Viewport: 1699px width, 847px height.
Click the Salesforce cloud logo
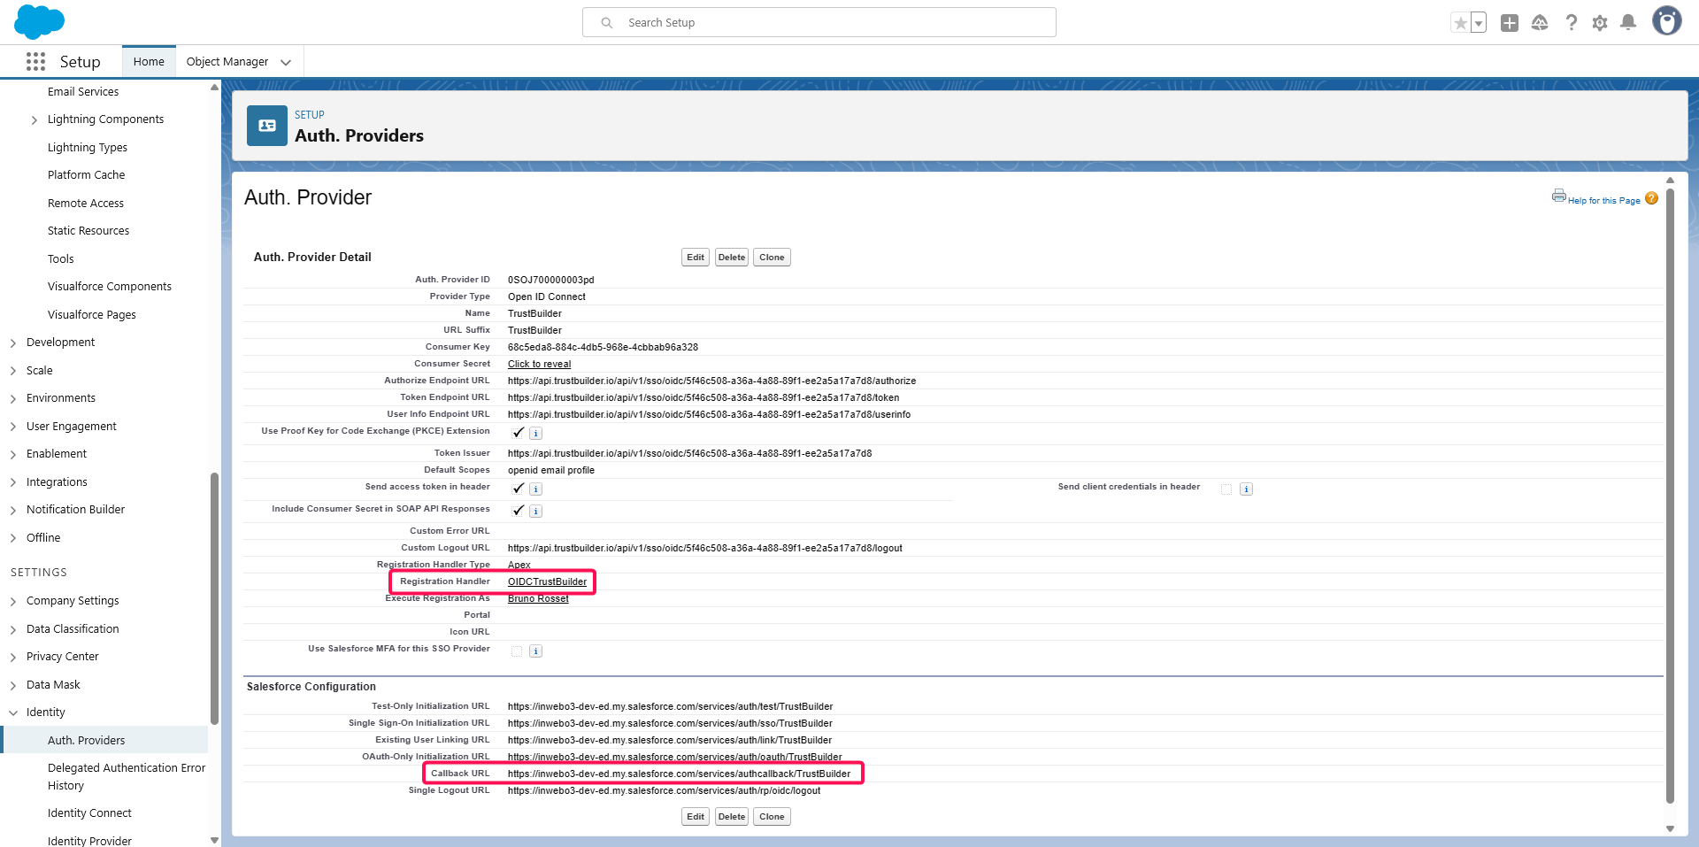click(x=39, y=21)
